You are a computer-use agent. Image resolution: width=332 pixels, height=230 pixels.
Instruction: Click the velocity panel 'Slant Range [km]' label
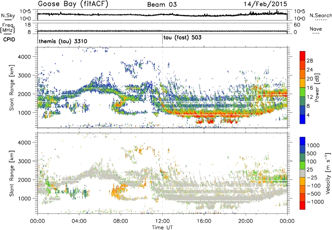[12, 174]
